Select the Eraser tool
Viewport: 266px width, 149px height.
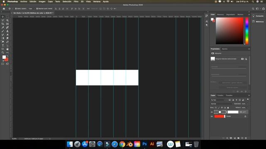click(x=7, y=35)
